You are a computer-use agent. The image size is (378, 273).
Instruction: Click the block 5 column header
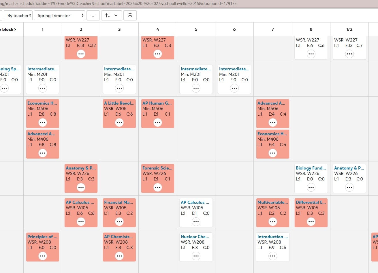pyautogui.click(x=196, y=29)
